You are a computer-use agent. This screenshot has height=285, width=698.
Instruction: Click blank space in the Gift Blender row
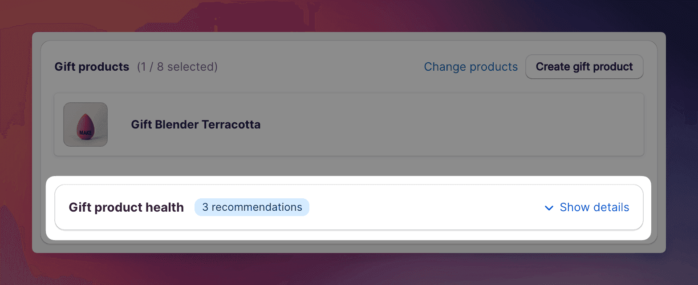pyautogui.click(x=445, y=124)
